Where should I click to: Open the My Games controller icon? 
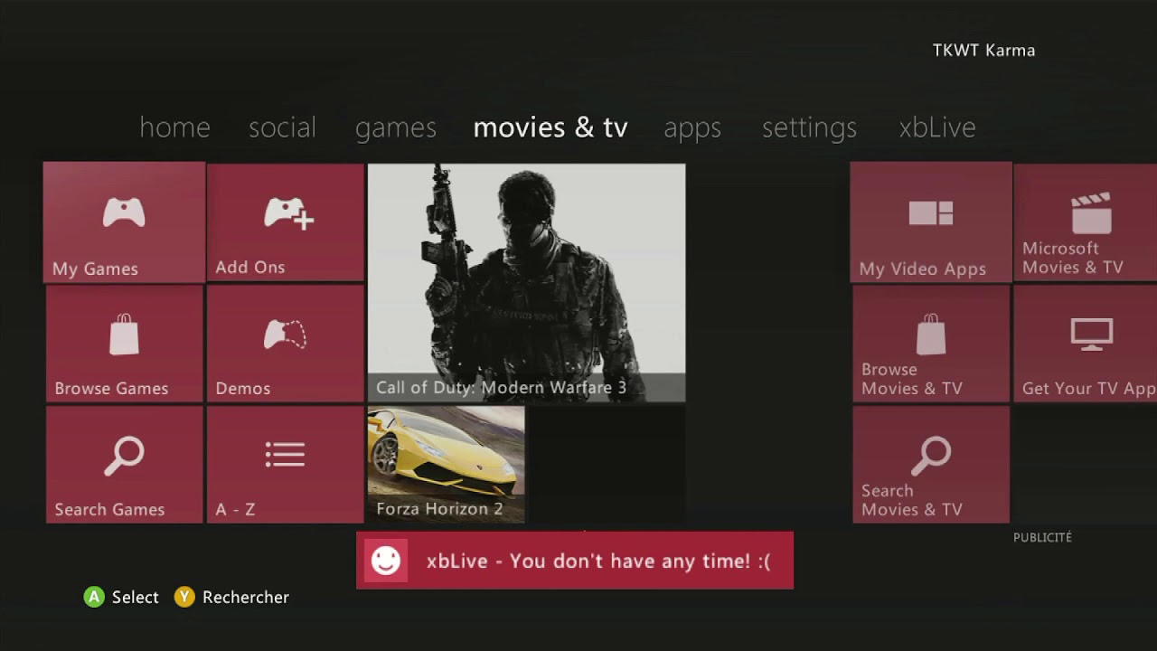124,213
